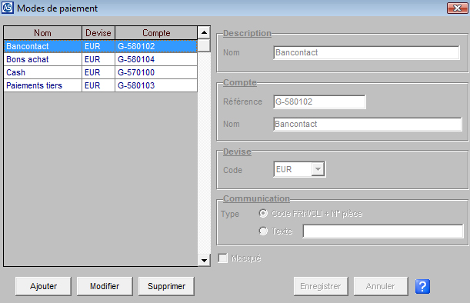Screen dimensions: 470x303
Task: Open the Devise Code dropdown
Action: (x=318, y=169)
